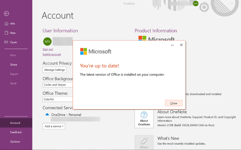Click the MN profile badge in title bar
This screenshot has height=150, width=241.
click(196, 4)
